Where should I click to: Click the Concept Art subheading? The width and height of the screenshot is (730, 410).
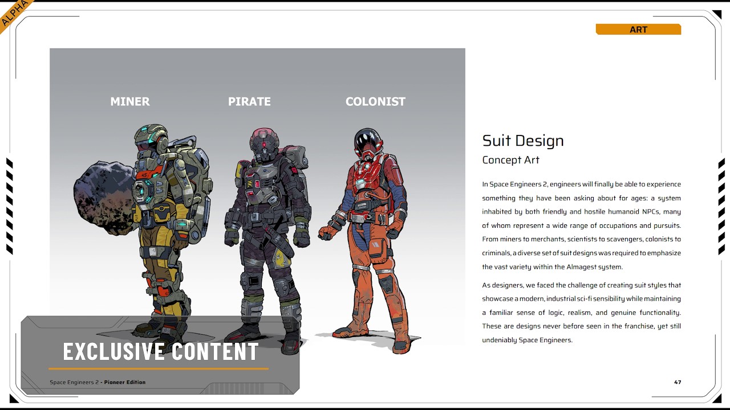(x=510, y=160)
